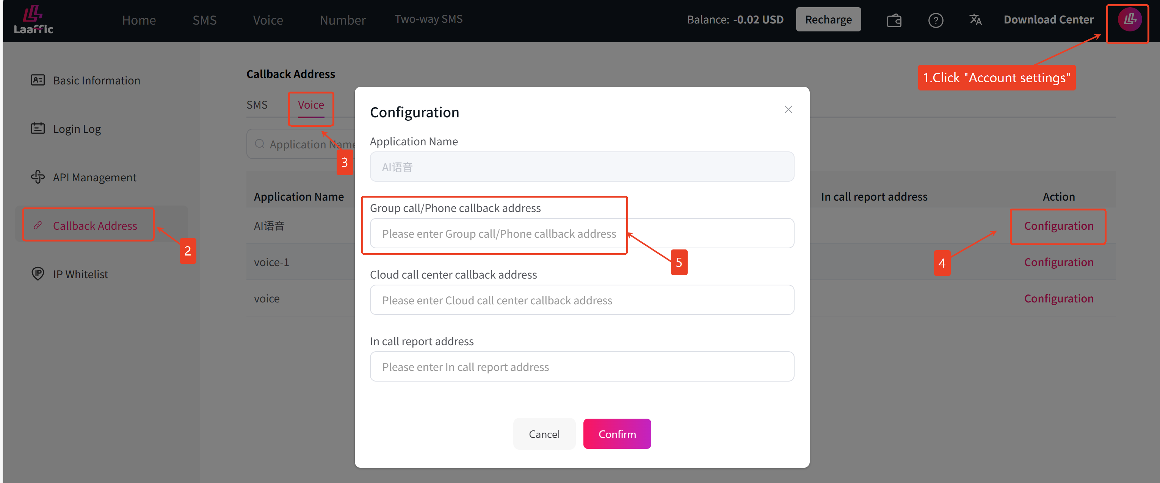The height and width of the screenshot is (483, 1160).
Task: Switch to the SMS tab
Action: click(x=257, y=105)
